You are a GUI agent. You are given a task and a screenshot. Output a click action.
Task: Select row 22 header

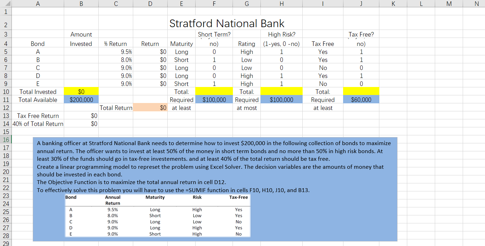6,188
